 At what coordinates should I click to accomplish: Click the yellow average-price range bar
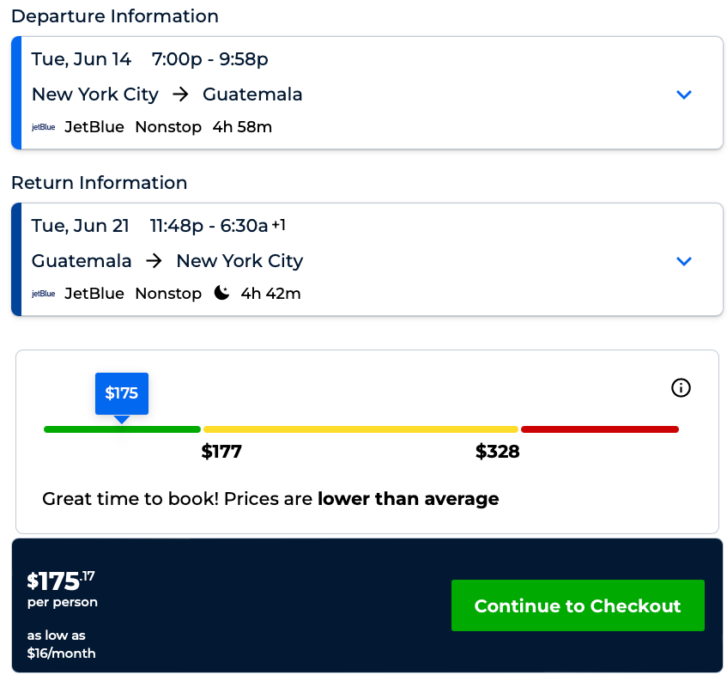(x=360, y=429)
